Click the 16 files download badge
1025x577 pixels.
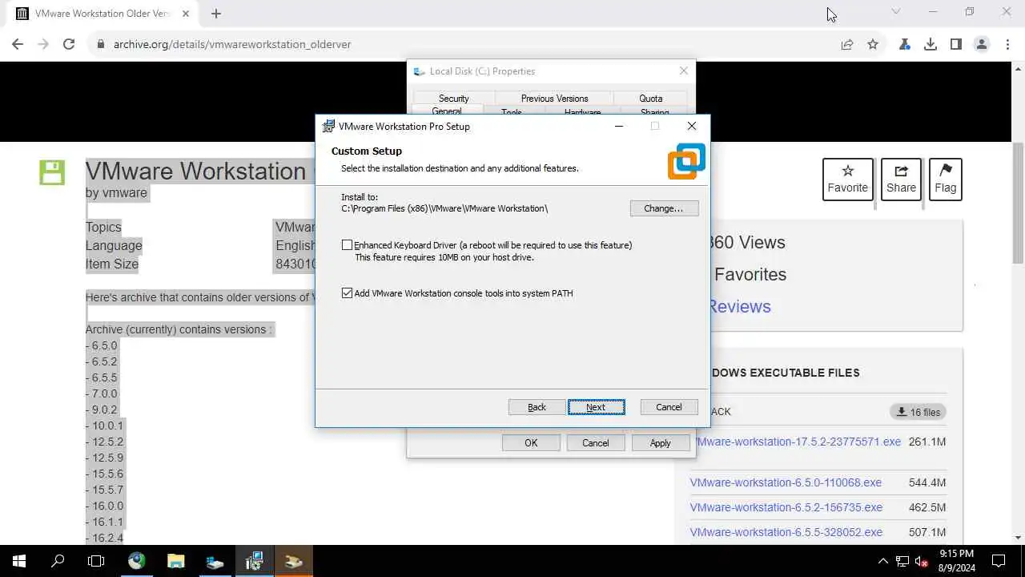[918, 412]
